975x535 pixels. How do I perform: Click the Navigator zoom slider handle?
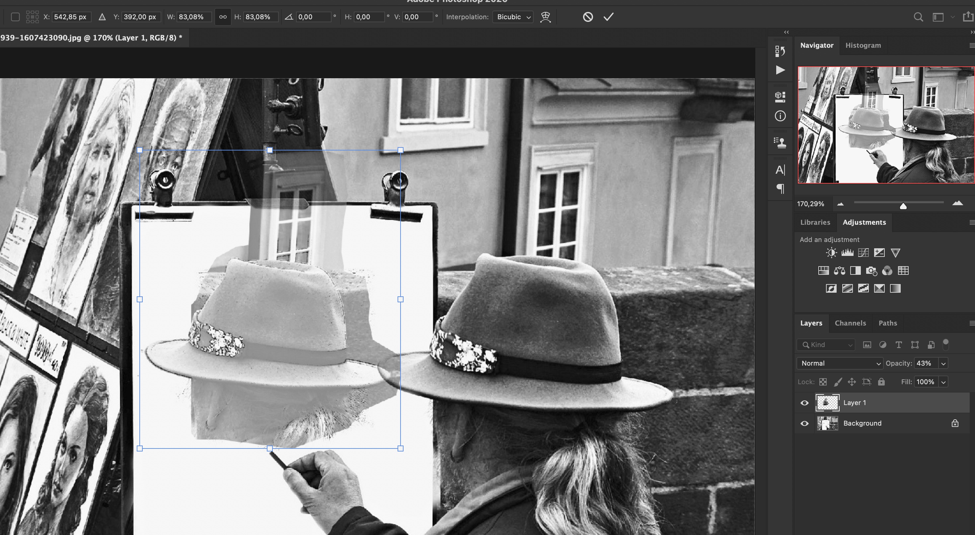[x=903, y=206]
